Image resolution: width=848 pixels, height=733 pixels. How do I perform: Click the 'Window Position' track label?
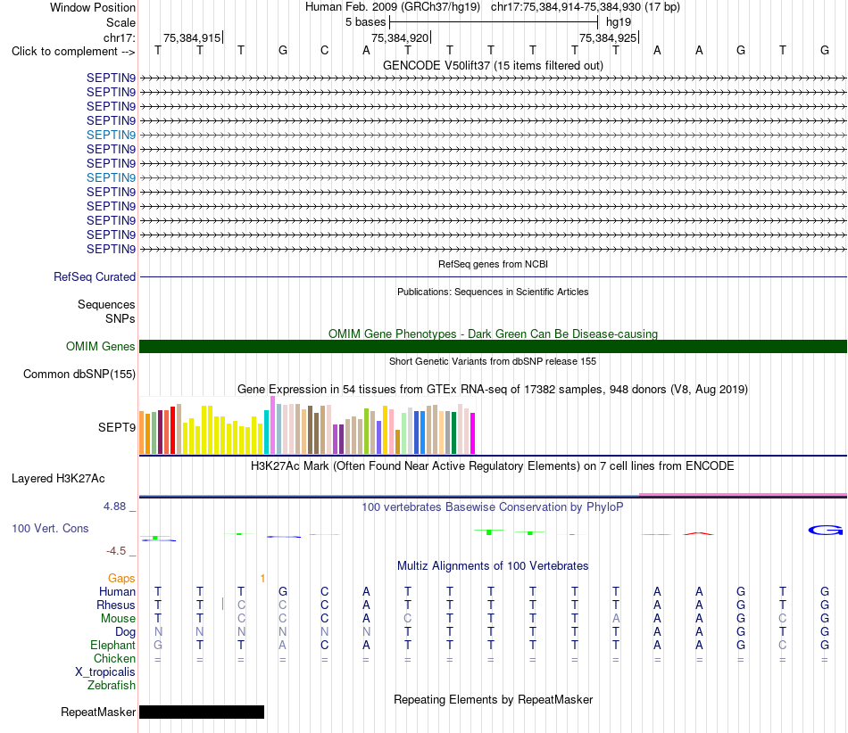click(93, 7)
